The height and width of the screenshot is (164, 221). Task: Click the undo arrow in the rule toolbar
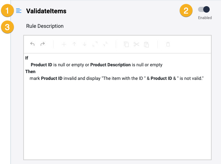pyautogui.click(x=32, y=44)
